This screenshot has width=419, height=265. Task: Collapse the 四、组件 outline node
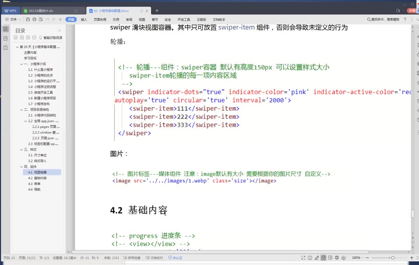coord(21,166)
